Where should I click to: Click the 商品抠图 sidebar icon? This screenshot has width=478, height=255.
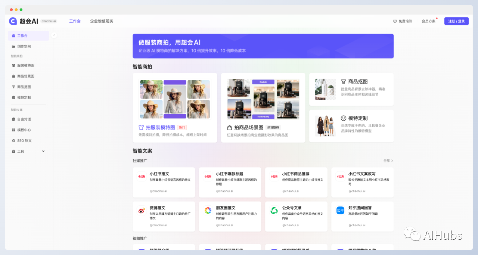13,87
